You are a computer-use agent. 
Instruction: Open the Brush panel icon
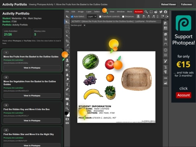pos(166,61)
